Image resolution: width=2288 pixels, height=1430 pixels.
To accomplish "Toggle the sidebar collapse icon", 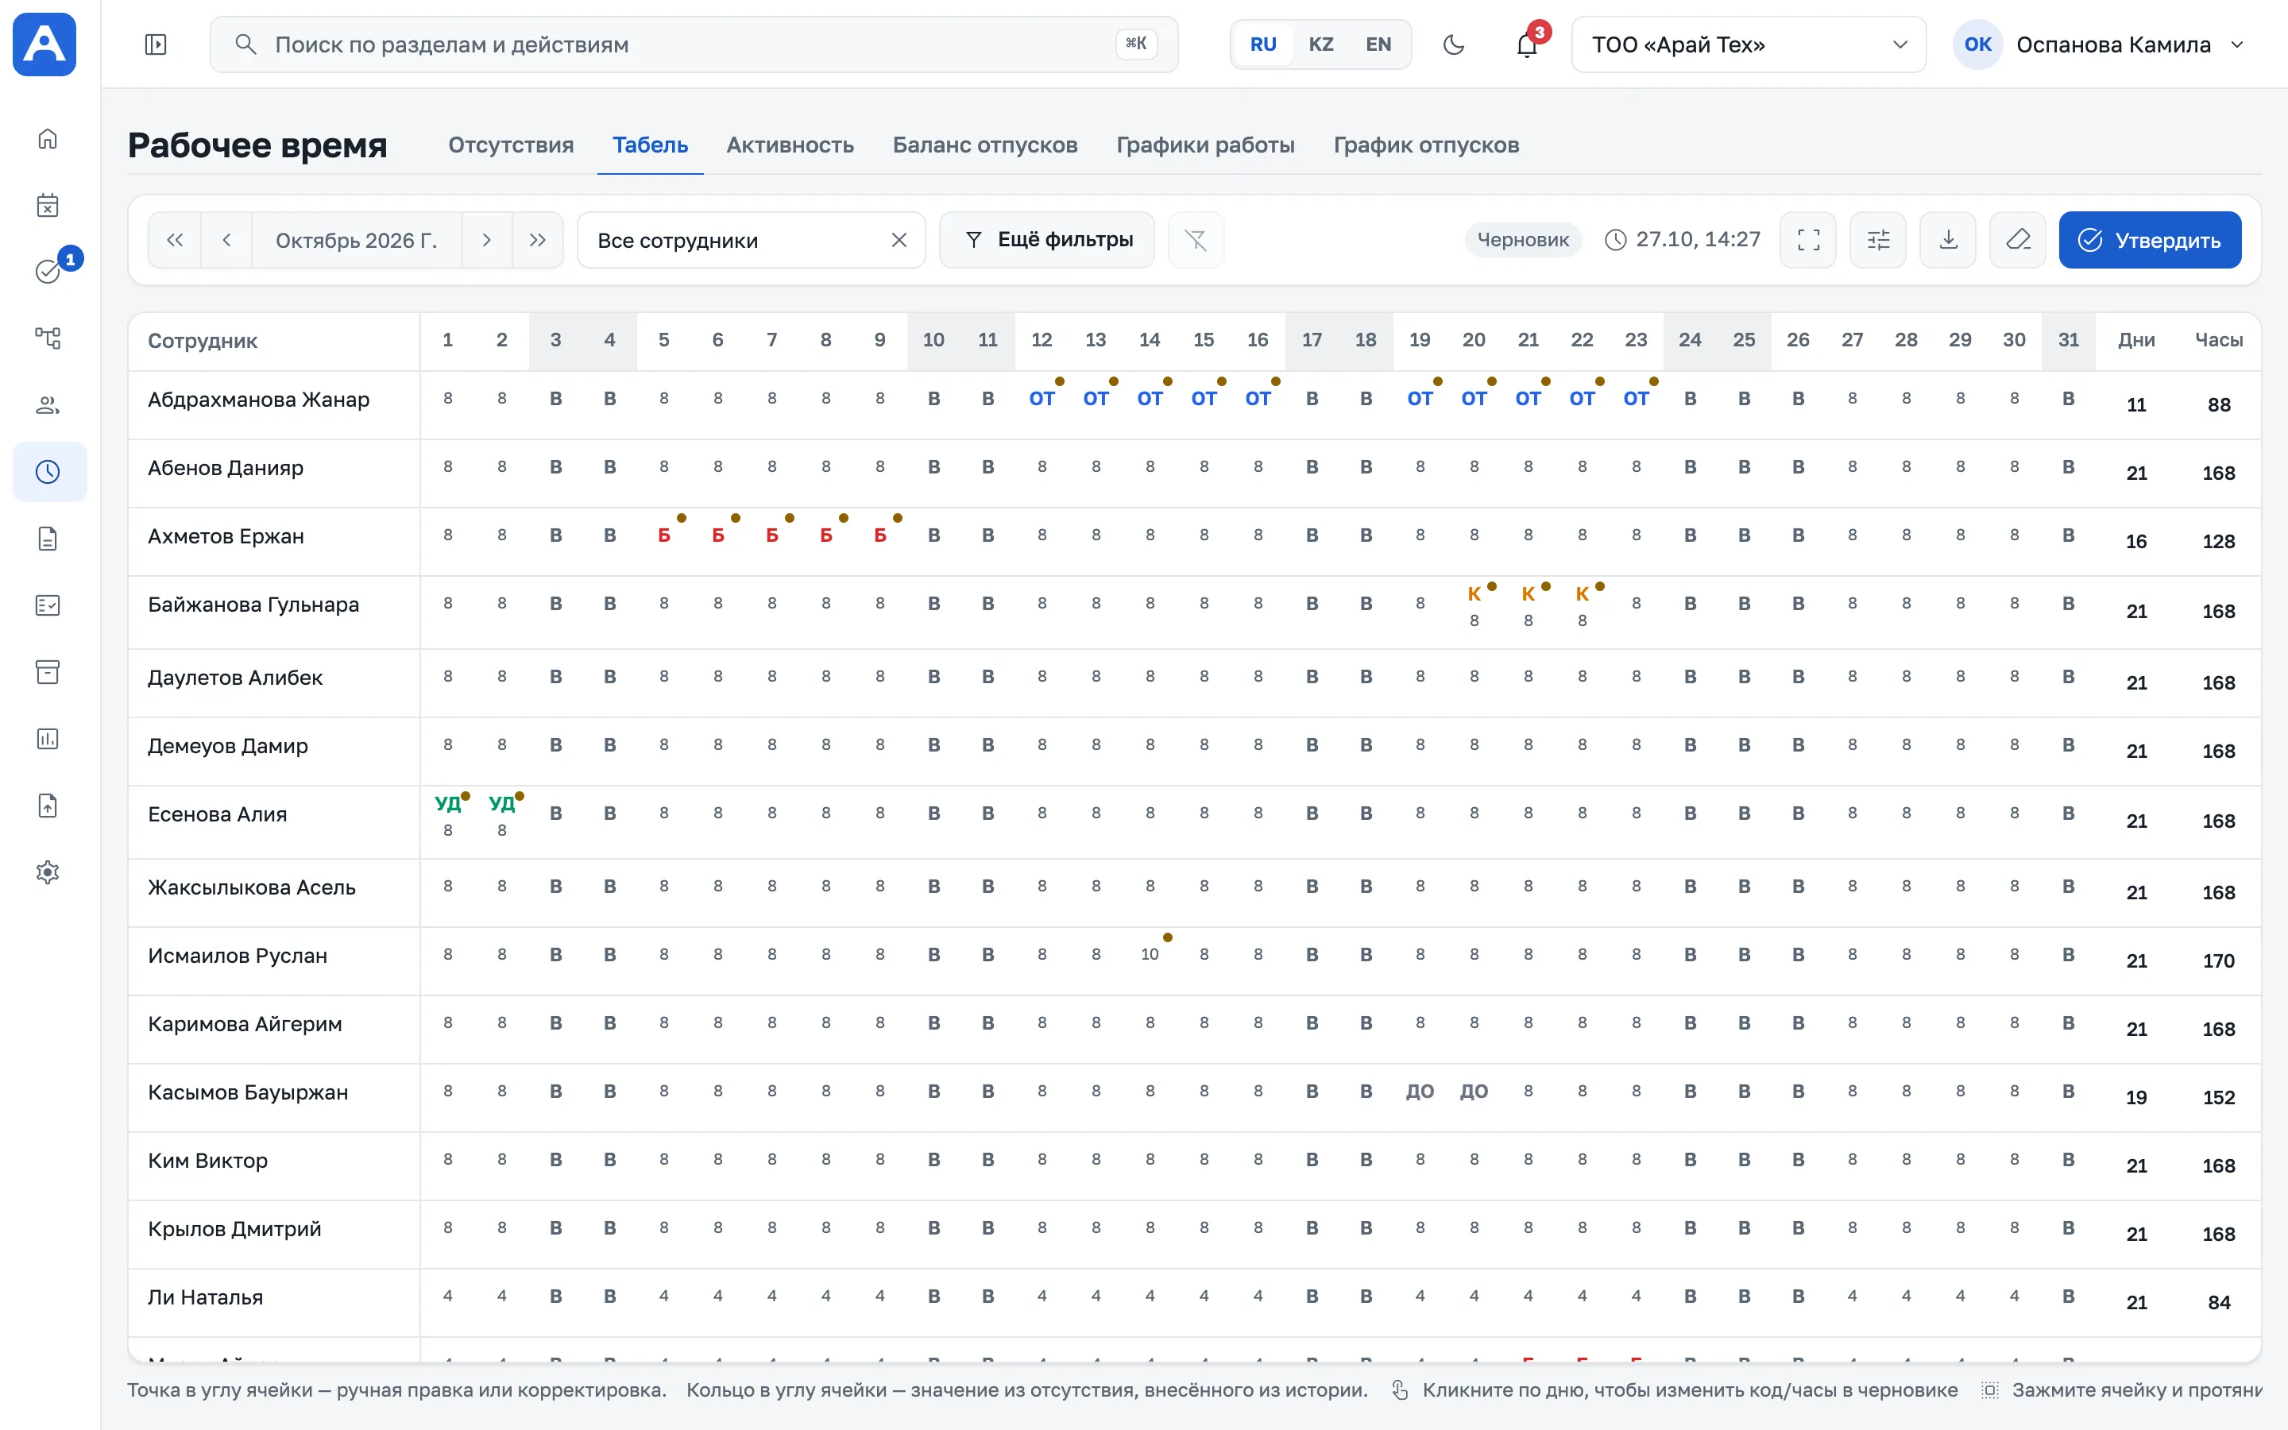I will 156,44.
